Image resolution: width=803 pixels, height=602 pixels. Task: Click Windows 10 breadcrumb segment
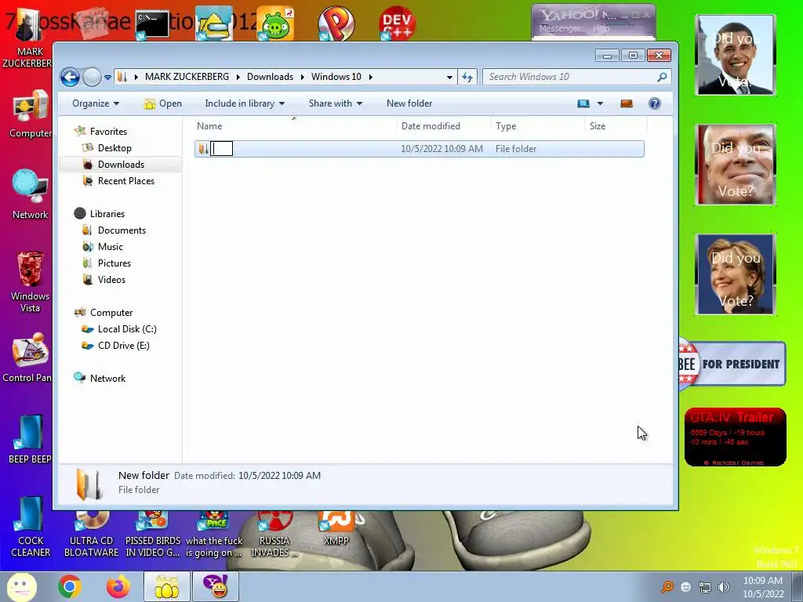click(336, 77)
